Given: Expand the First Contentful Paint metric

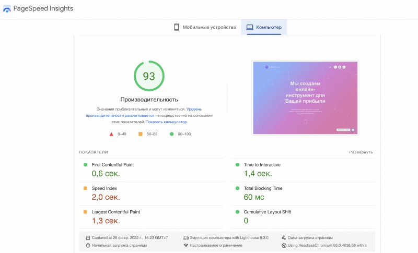Looking at the screenshot, I should click(112, 165).
